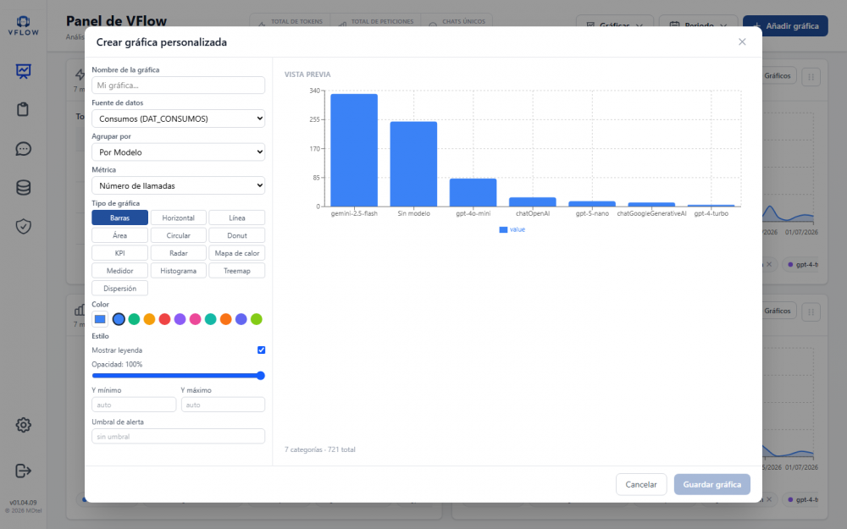Screen dimensions: 847x529
Task: Click the Cancelar button
Action: pyautogui.click(x=641, y=484)
